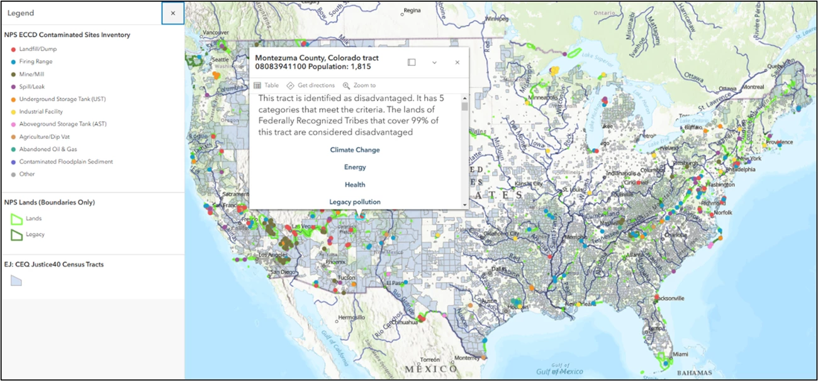Open the Table view from popup toolbar
This screenshot has width=818, height=381.
pos(266,86)
